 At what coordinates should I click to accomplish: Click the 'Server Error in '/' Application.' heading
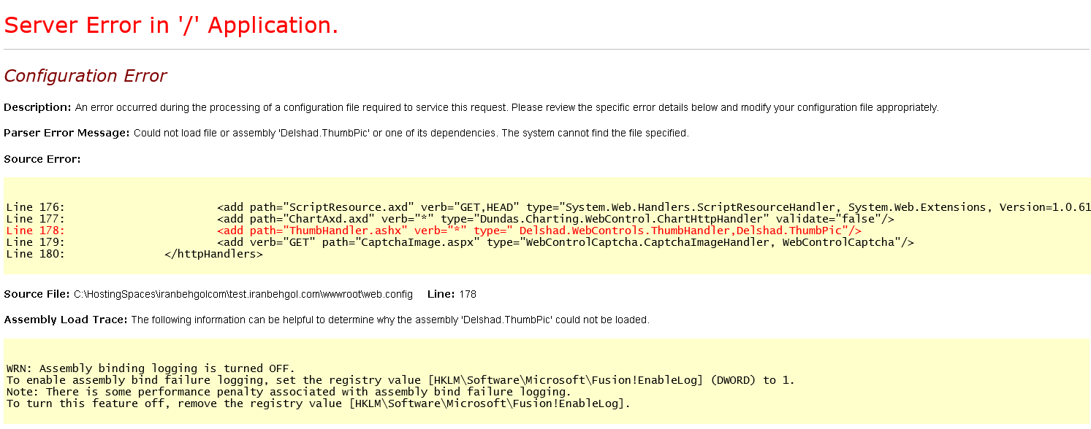[171, 26]
